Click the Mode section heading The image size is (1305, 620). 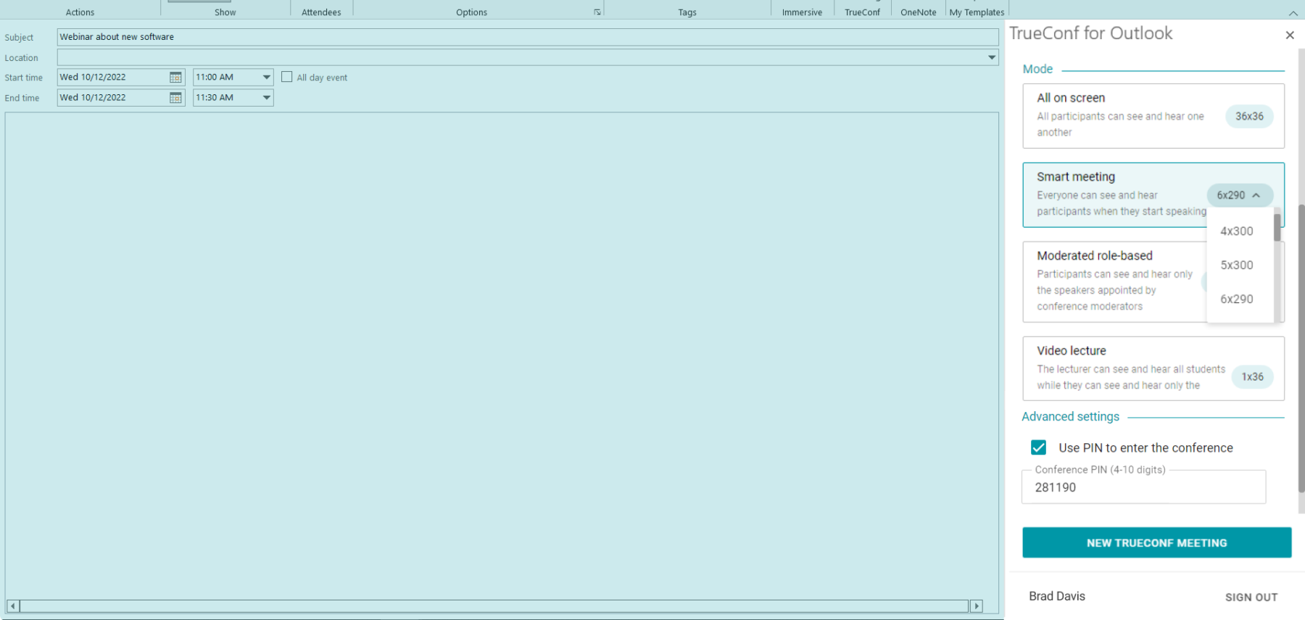1037,69
